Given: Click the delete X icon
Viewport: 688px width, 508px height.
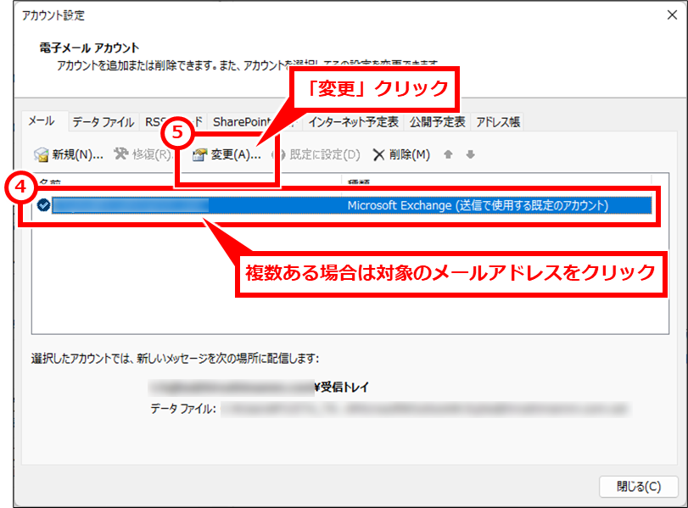Looking at the screenshot, I should [378, 155].
